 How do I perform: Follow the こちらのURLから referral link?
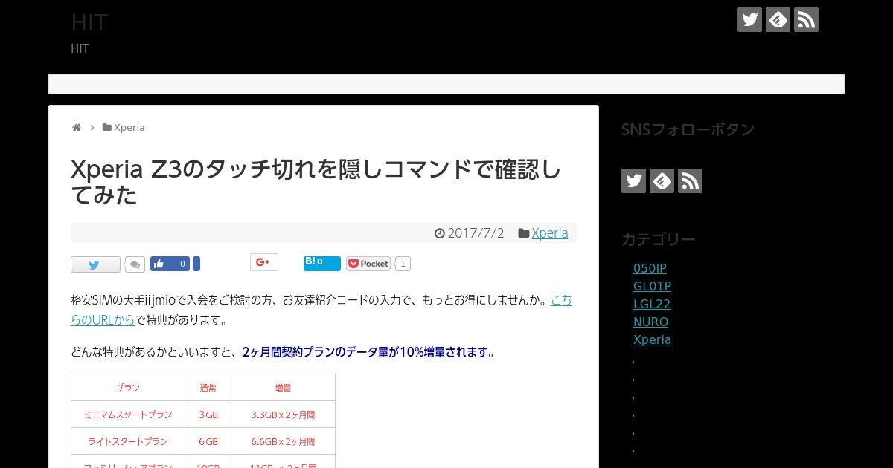click(321, 310)
